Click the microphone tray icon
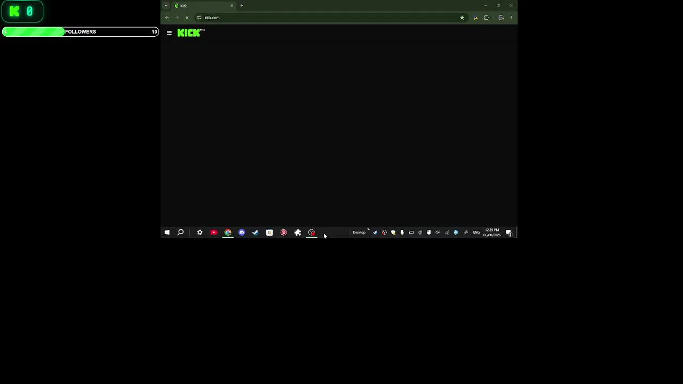Viewport: 683px width, 384px height. pos(402,233)
